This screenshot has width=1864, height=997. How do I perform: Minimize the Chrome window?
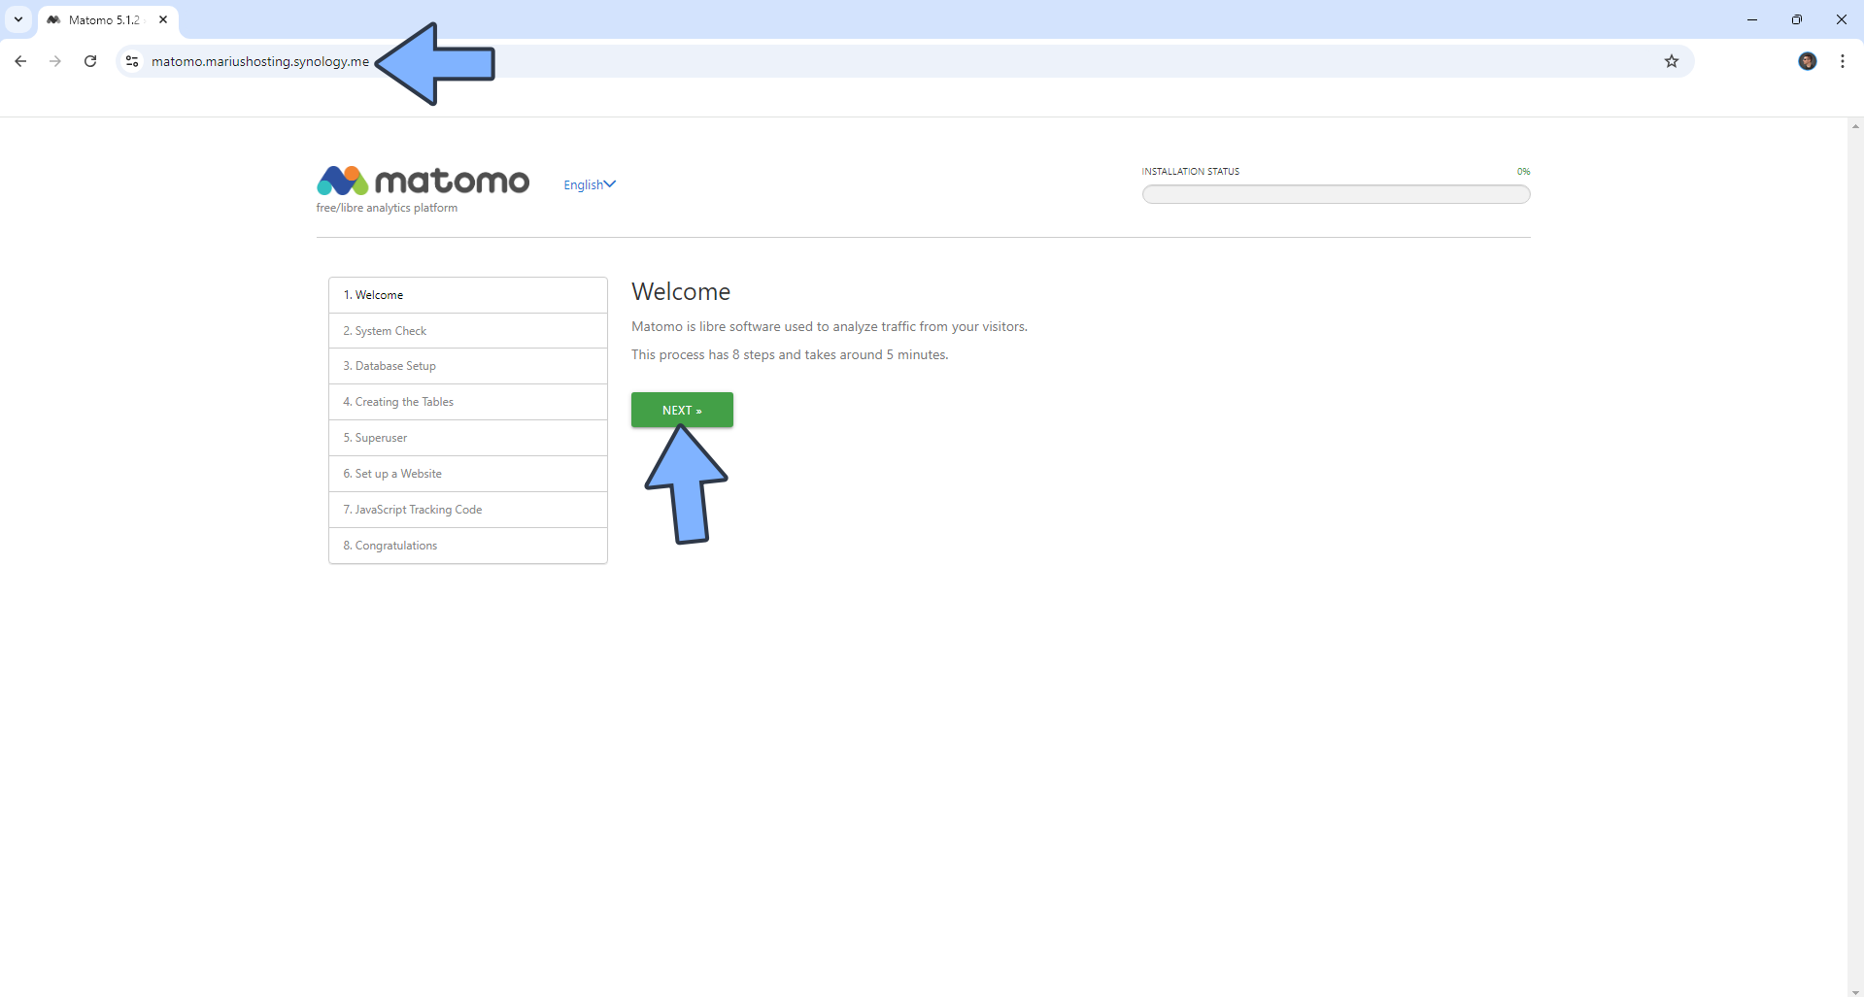coord(1752,19)
